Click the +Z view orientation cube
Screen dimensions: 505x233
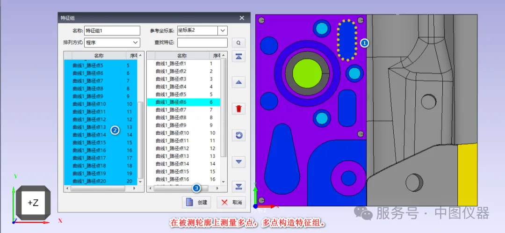33,203
